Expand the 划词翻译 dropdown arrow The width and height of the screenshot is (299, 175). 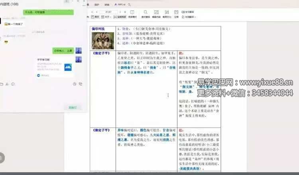[194, 17]
